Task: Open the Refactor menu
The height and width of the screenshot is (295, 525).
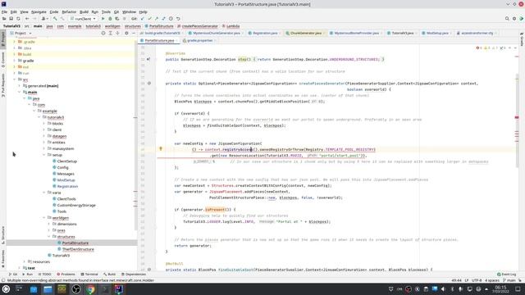Action: click(69, 11)
